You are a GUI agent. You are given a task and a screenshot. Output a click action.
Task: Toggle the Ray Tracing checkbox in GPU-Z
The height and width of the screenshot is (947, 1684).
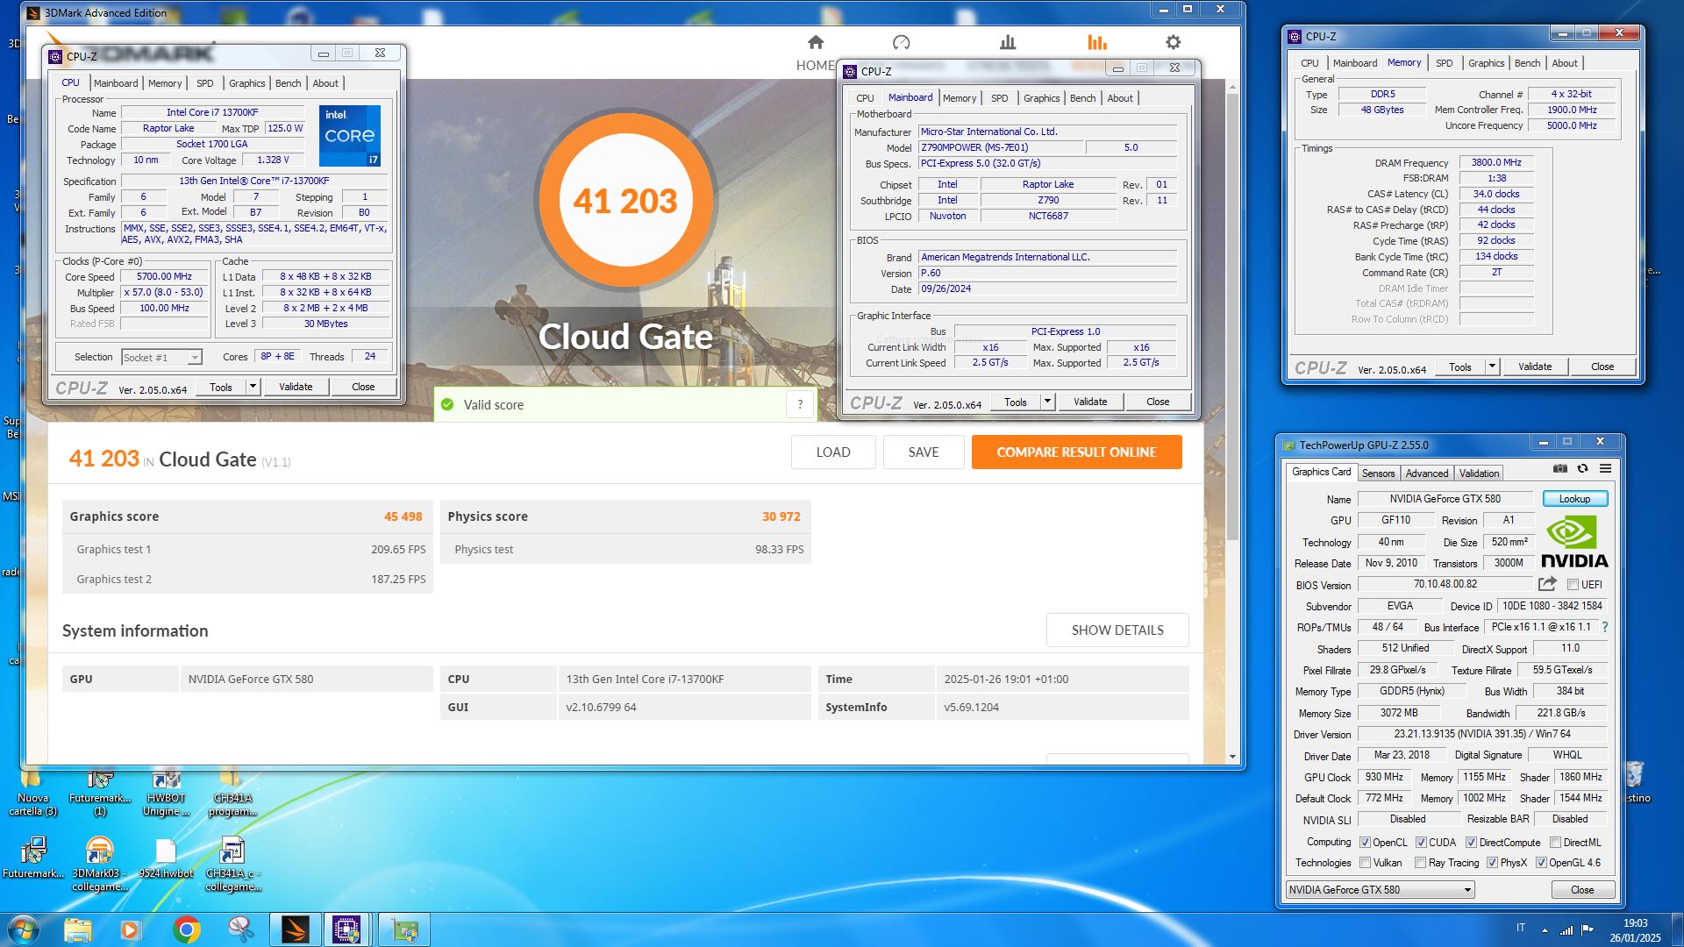1420,863
